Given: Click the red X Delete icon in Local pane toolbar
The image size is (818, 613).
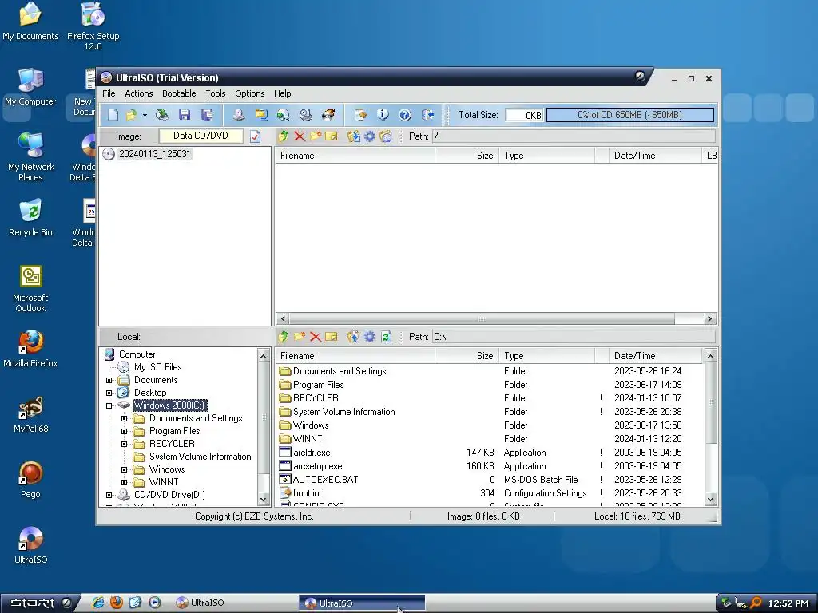Looking at the screenshot, I should tap(315, 337).
